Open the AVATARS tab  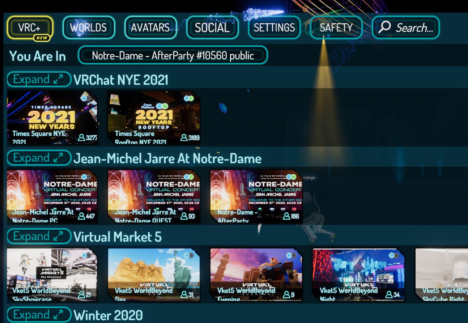click(150, 27)
